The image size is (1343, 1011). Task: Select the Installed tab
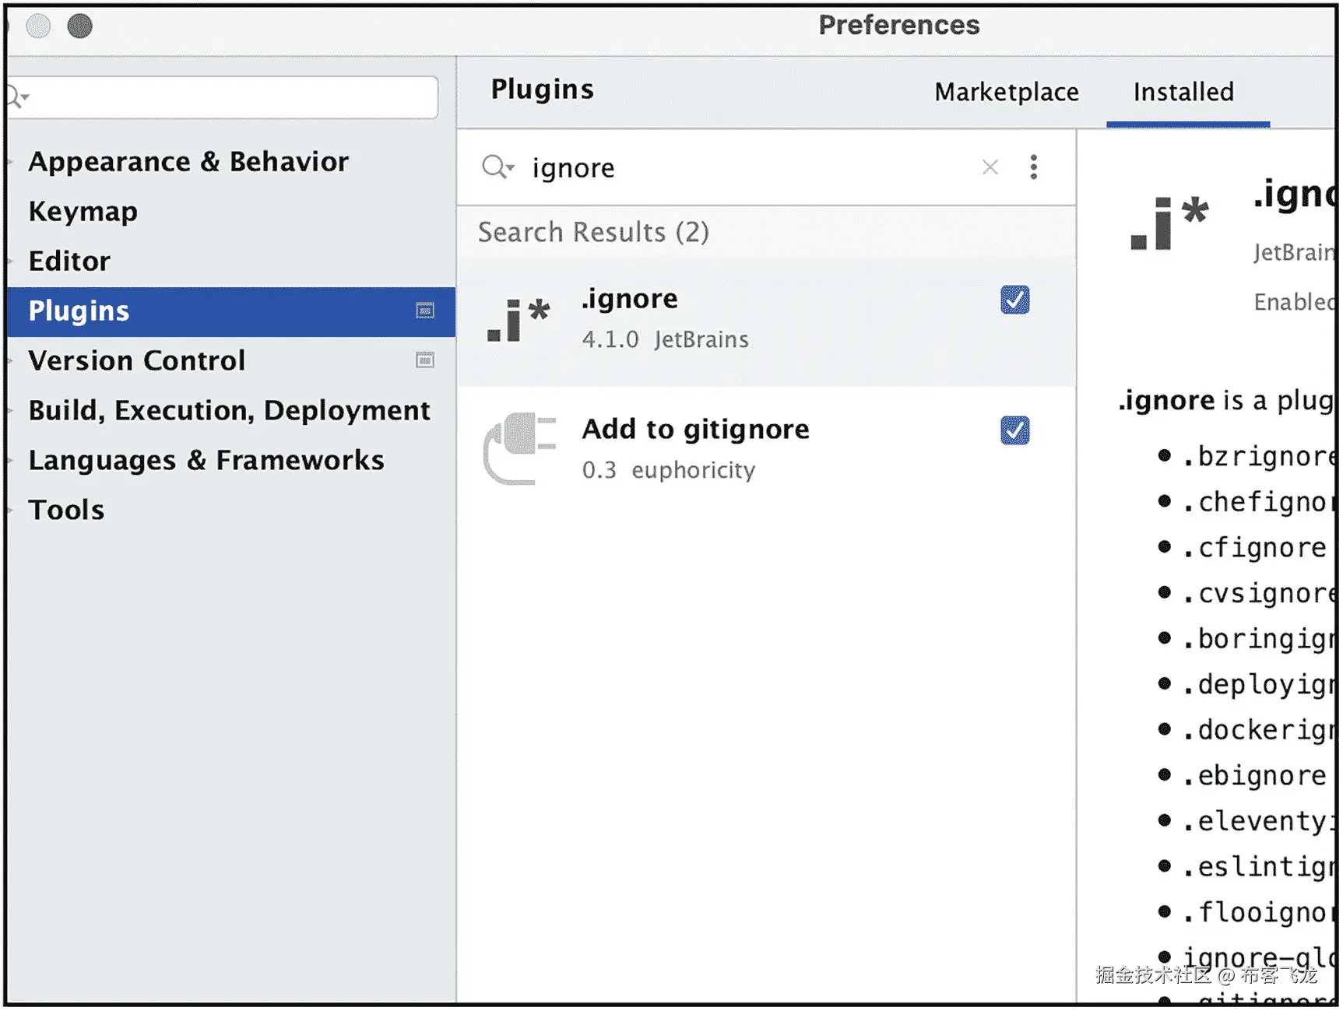point(1183,93)
